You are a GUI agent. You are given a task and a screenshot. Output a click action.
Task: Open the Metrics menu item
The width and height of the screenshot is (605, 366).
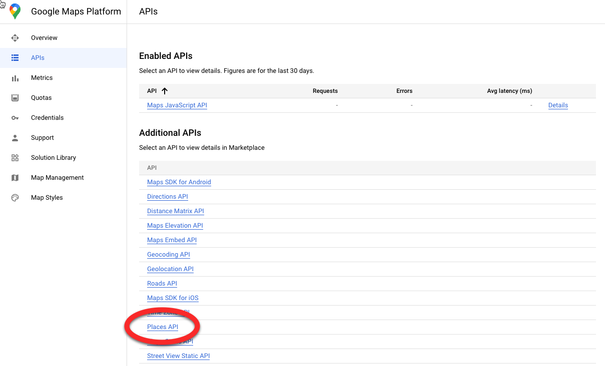pos(42,78)
